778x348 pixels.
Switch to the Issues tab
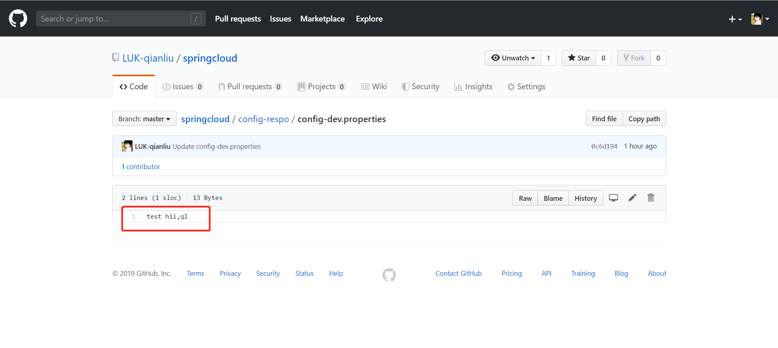click(x=183, y=86)
